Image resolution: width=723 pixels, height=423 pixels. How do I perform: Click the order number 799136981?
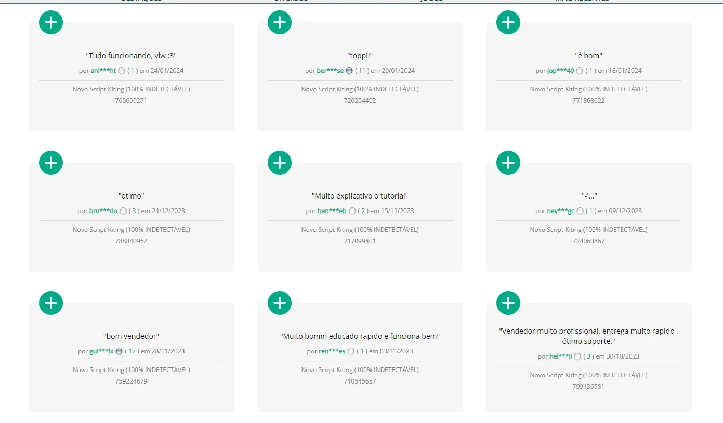pyautogui.click(x=588, y=387)
